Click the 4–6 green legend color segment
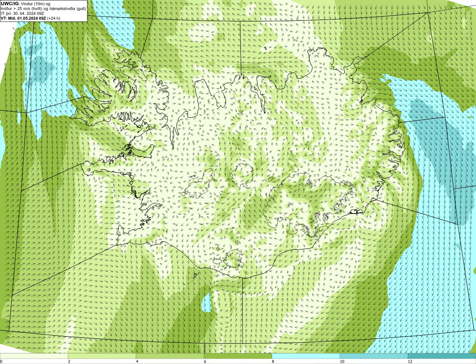The height and width of the screenshot is (364, 476). click(x=170, y=356)
